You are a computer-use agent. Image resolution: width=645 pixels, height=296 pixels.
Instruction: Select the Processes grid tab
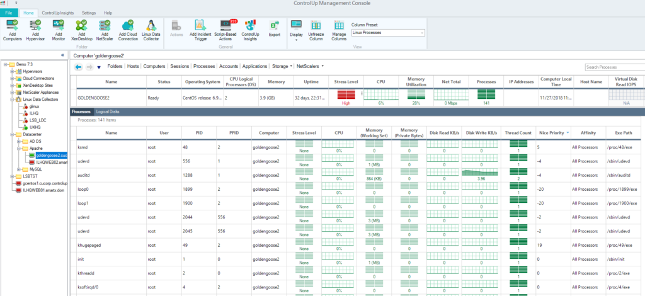(81, 112)
